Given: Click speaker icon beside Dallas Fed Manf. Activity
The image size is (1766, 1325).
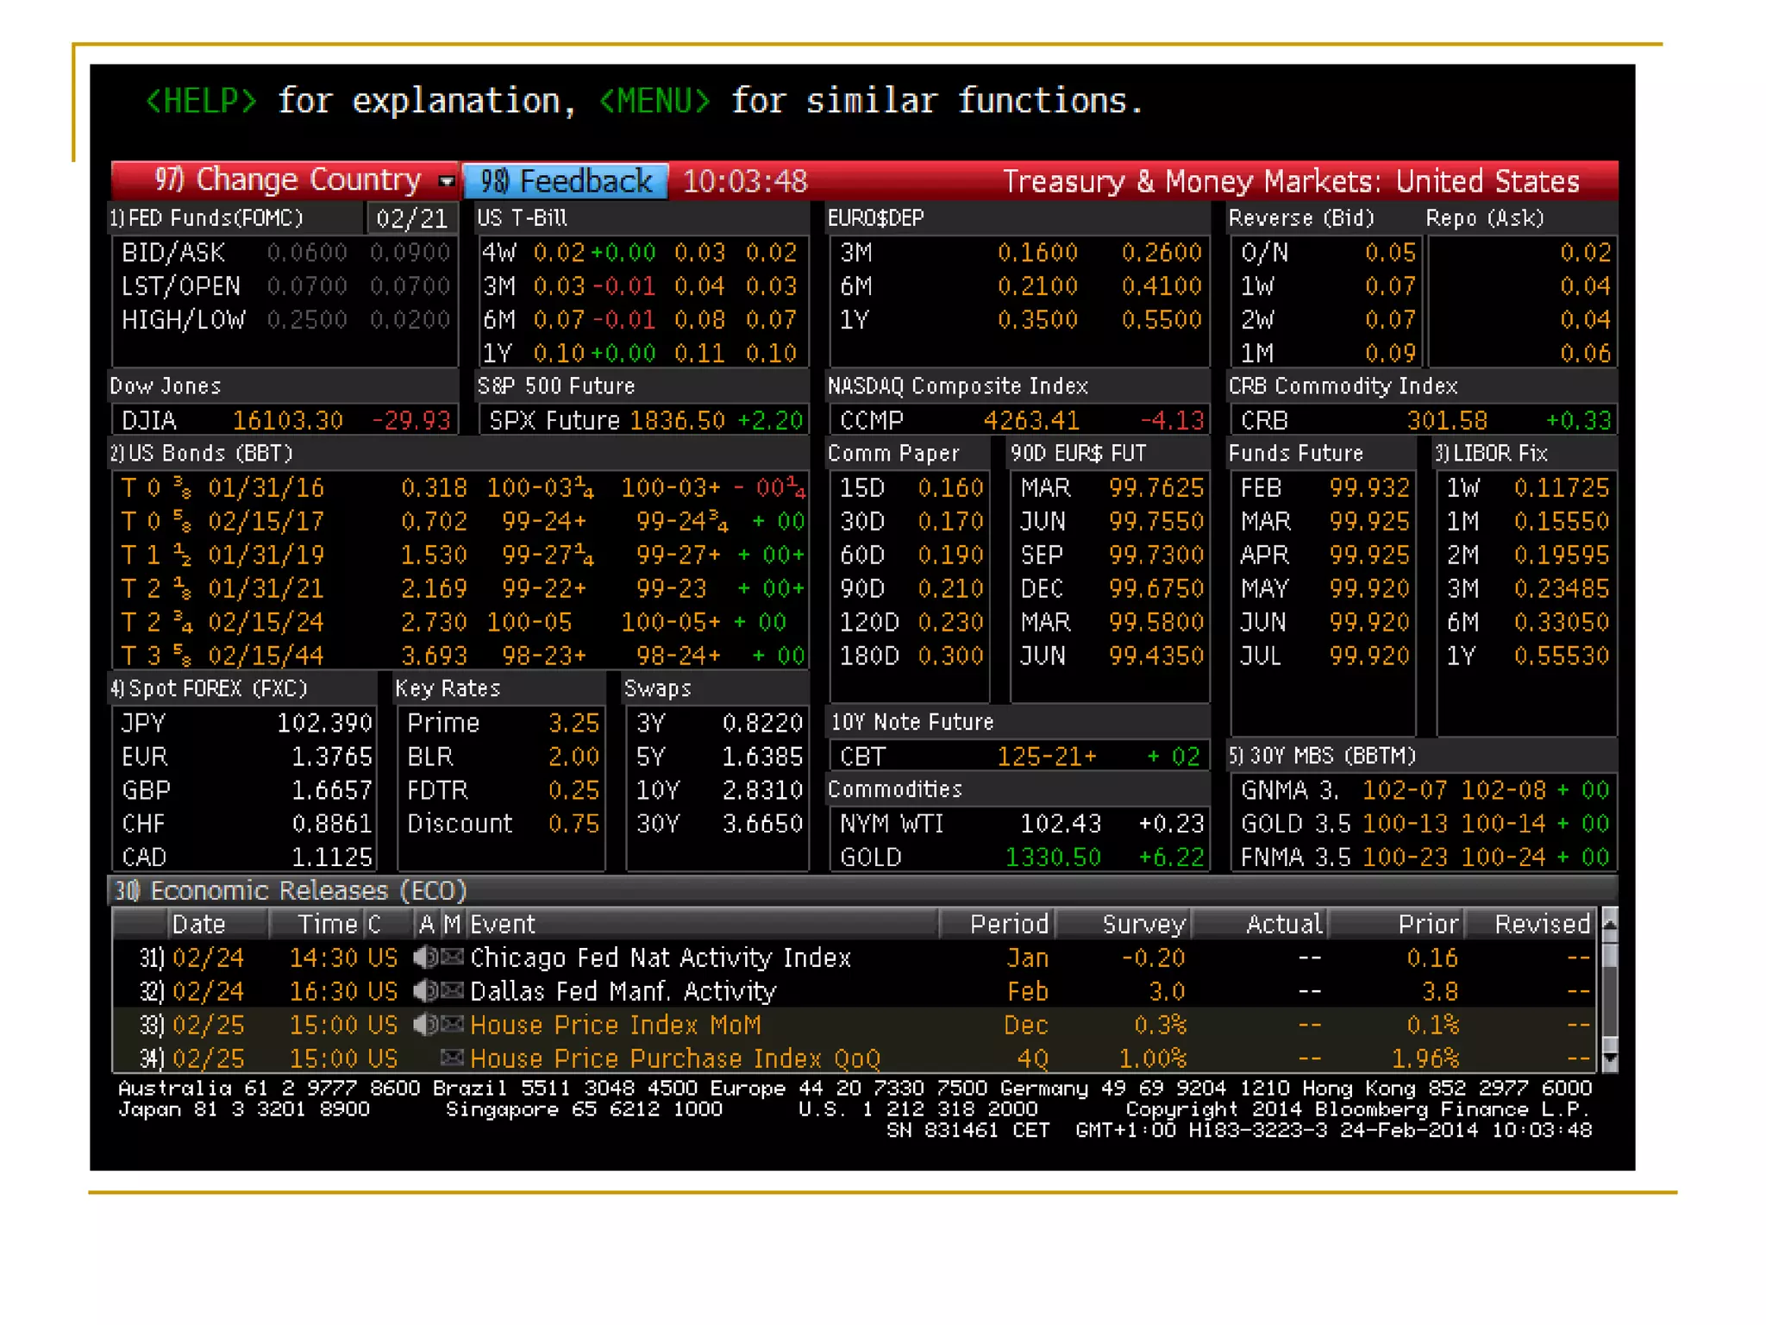Looking at the screenshot, I should (425, 991).
